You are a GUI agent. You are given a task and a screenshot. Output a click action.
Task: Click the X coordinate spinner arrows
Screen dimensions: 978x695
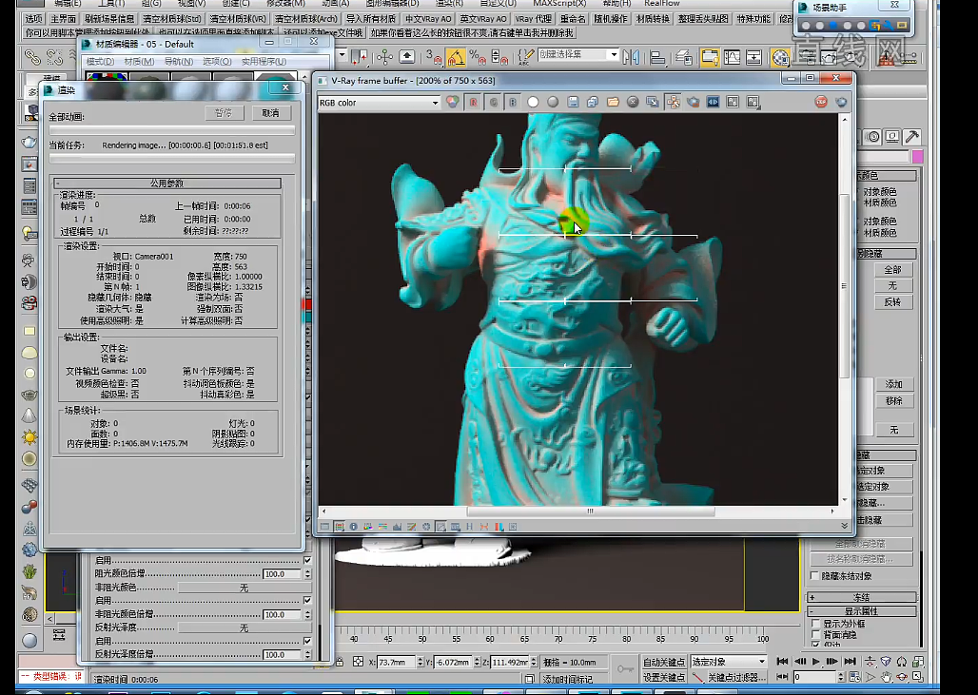[x=420, y=662]
